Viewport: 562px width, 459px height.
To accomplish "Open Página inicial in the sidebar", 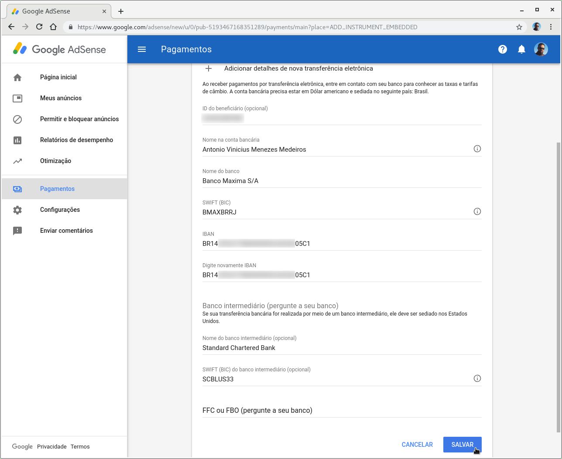I will pyautogui.click(x=65, y=77).
